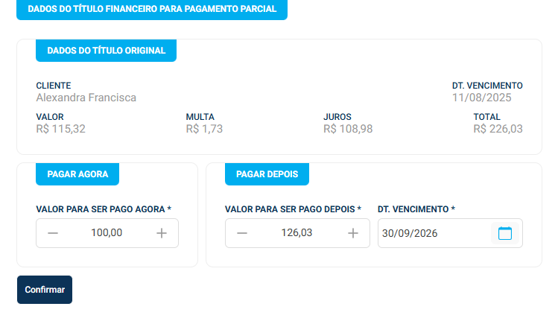Click the Pagar Depois section label
This screenshot has height=321, width=558.
pyautogui.click(x=267, y=174)
